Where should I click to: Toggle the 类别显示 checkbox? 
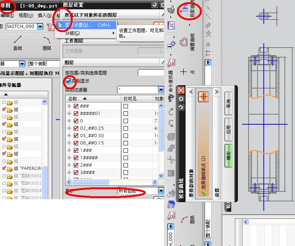coord(68,81)
